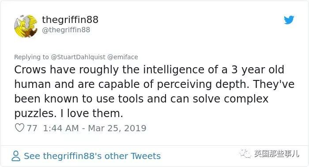Click the blue Twitter bird logo
Image resolution: width=309 pixels, height=167 pixels.
[x=289, y=20]
